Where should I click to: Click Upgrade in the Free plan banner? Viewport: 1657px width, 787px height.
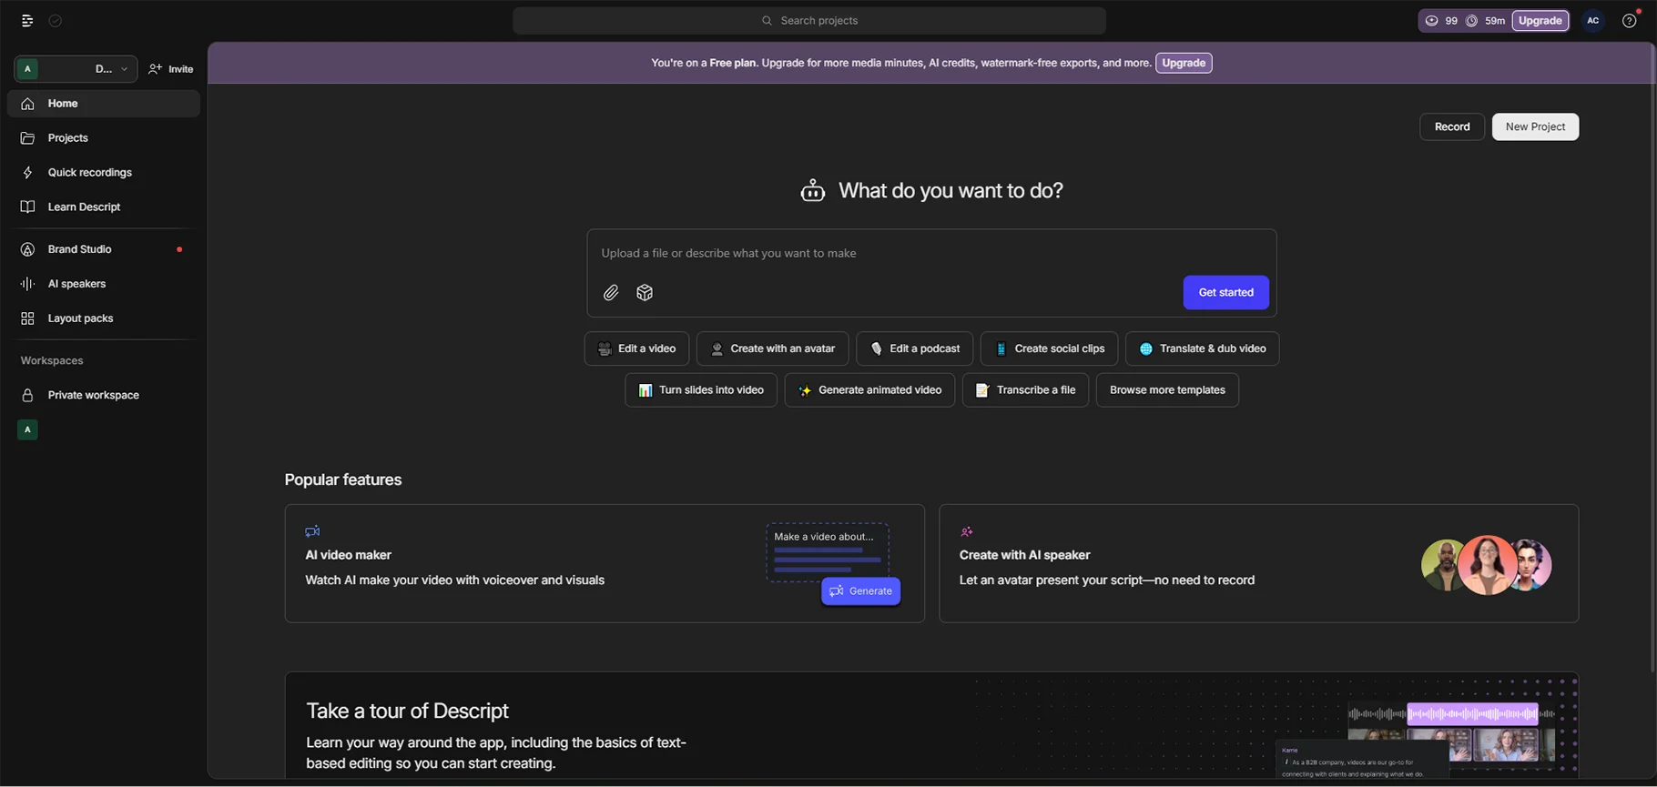[1184, 63]
